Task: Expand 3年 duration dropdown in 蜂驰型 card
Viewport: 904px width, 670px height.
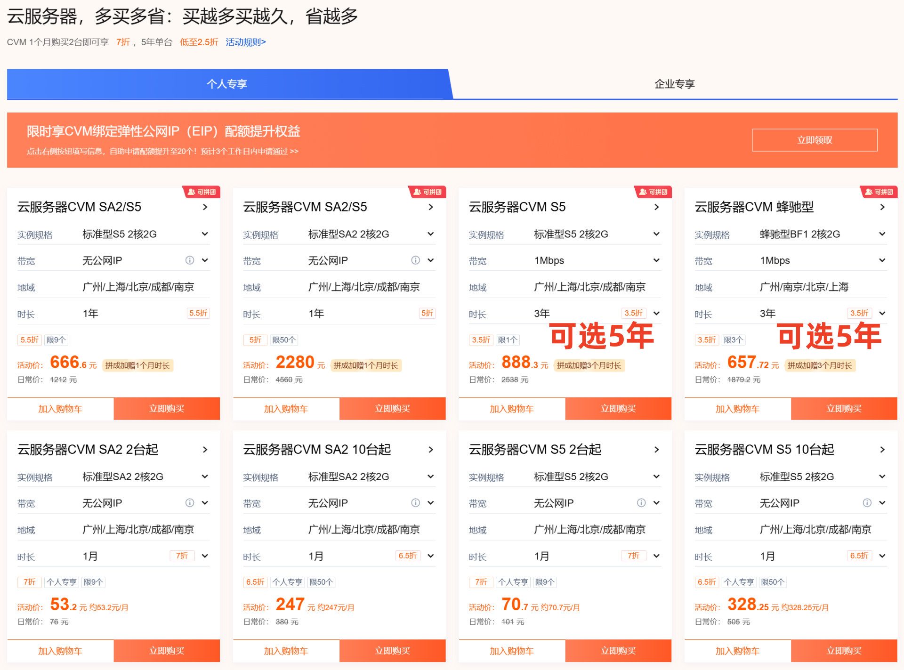Action: coord(882,313)
